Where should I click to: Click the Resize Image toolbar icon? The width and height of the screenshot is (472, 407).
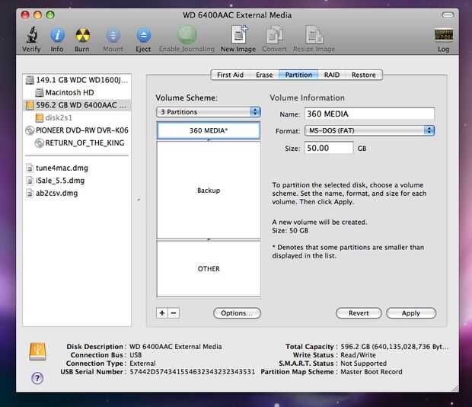coord(314,34)
